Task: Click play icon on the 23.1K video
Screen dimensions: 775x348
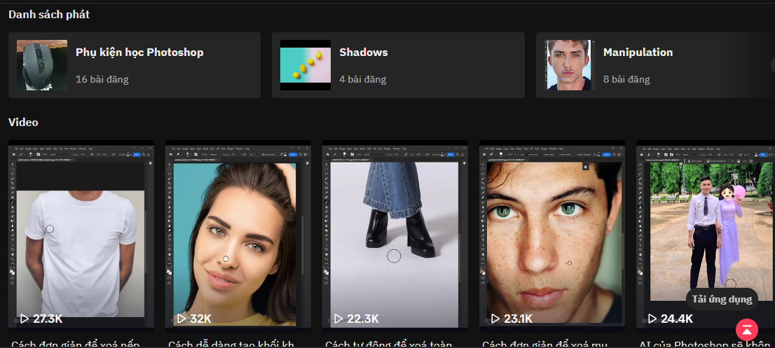Action: tap(495, 319)
